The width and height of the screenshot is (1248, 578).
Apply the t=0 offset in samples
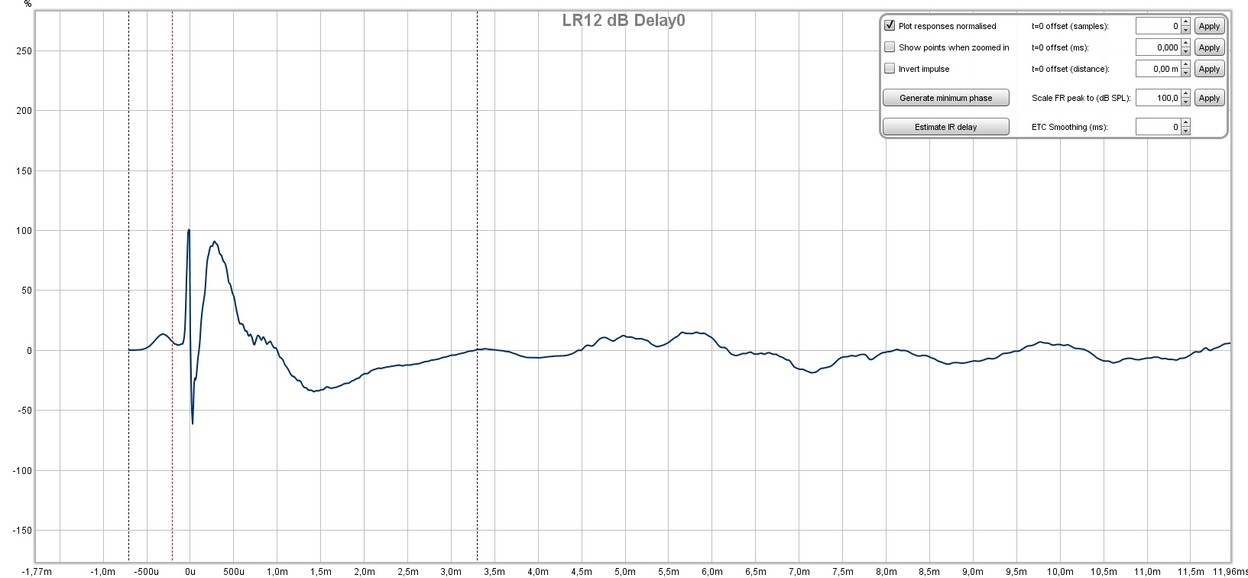pos(1209,26)
